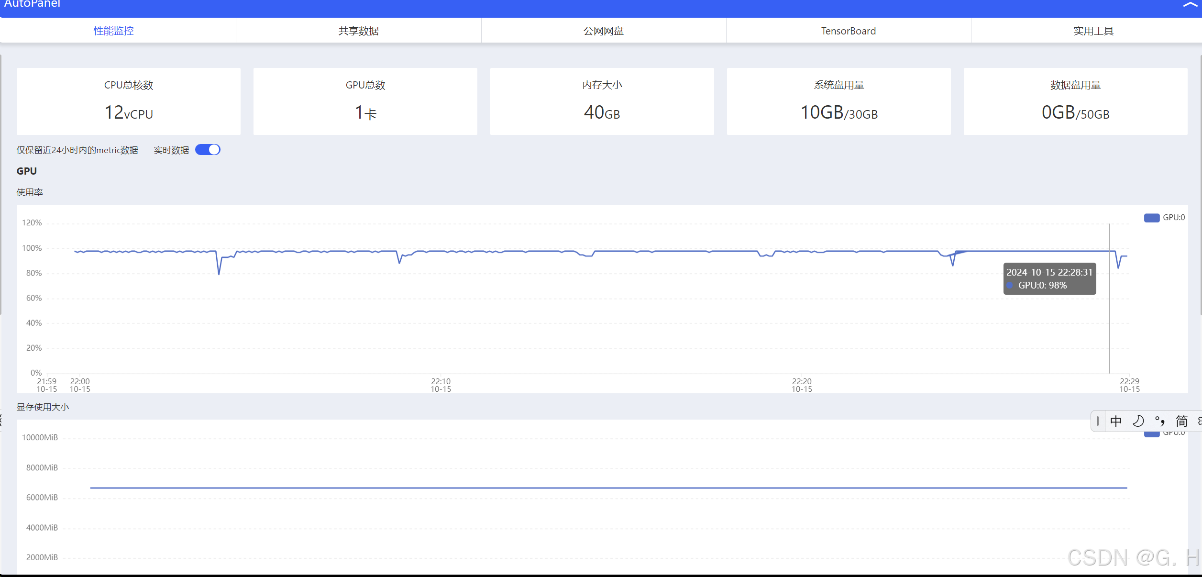
Task: Click the IME 中 Chinese/English mode icon
Action: pos(1116,421)
